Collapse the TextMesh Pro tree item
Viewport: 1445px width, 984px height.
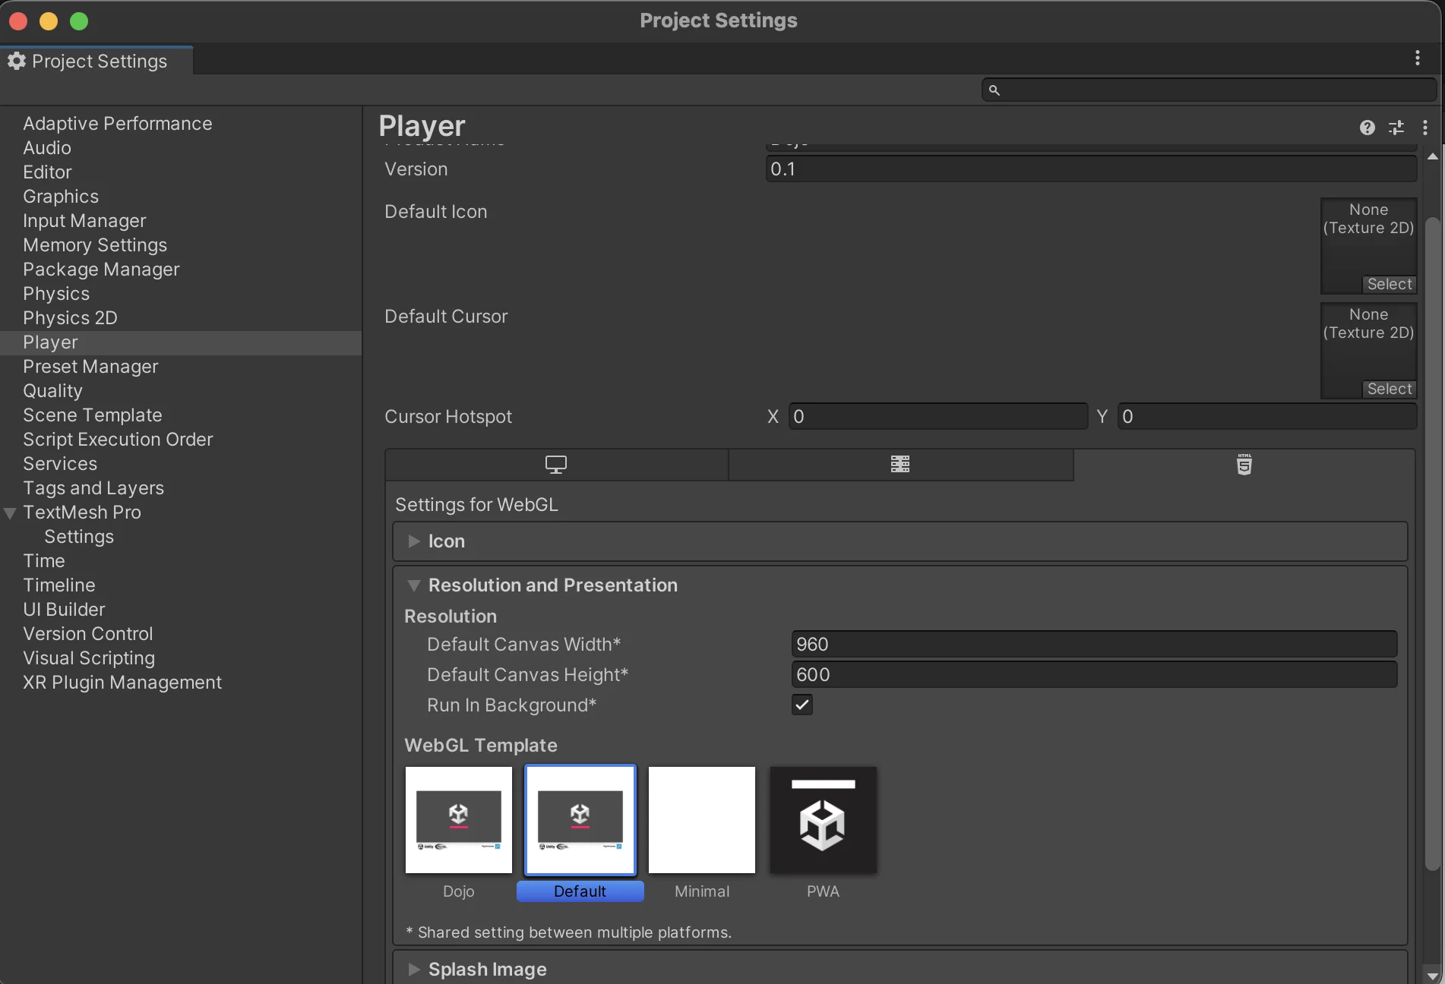click(x=11, y=513)
